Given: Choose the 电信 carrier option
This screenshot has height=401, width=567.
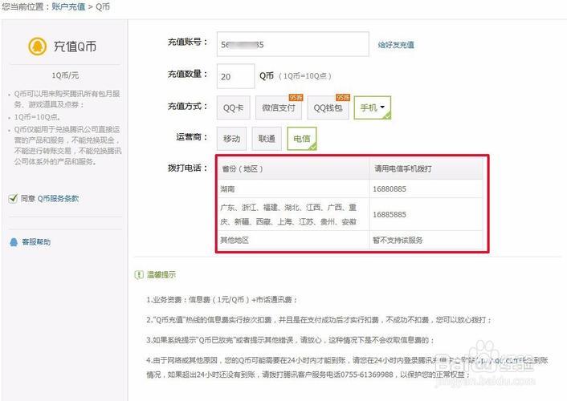Looking at the screenshot, I should click(x=302, y=139).
